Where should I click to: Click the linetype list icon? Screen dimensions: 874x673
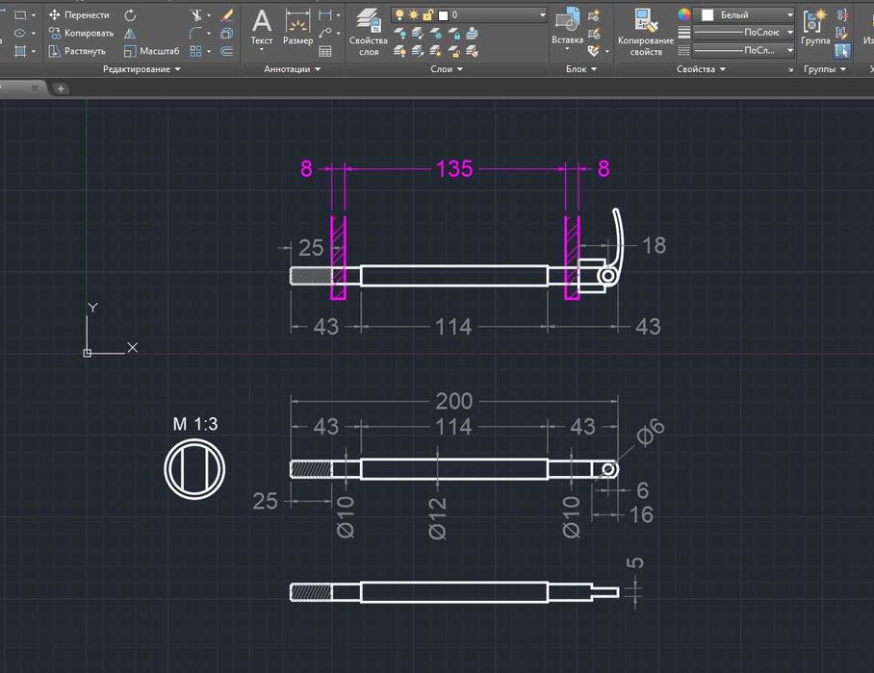[684, 51]
